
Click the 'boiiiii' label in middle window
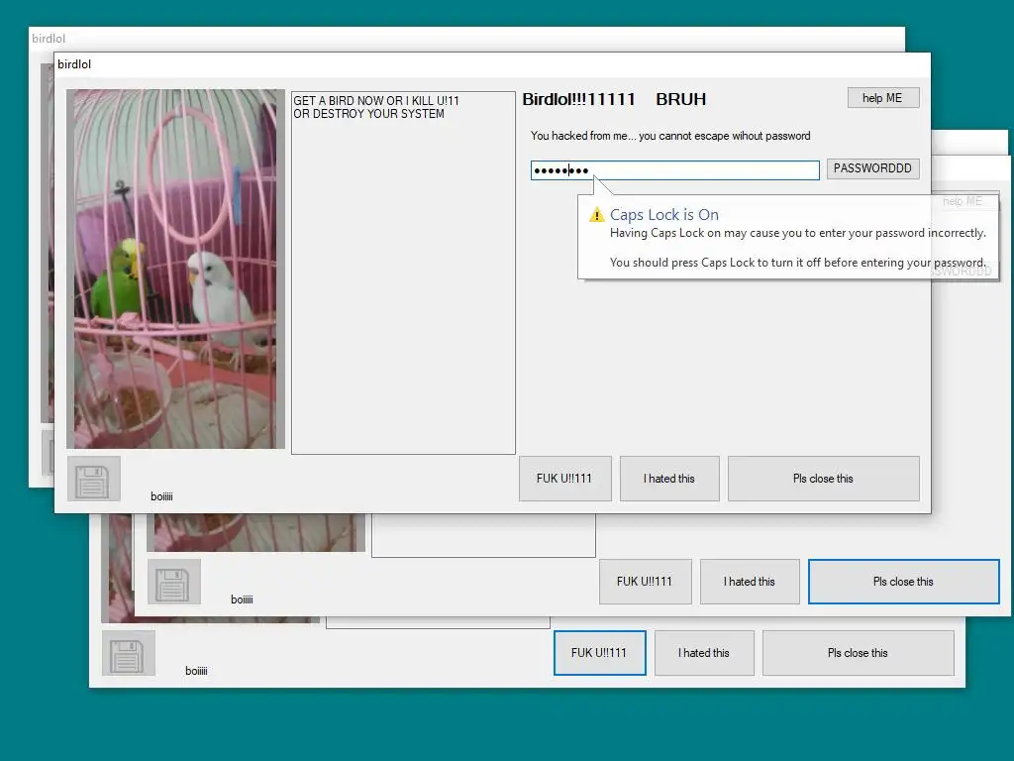(x=242, y=599)
